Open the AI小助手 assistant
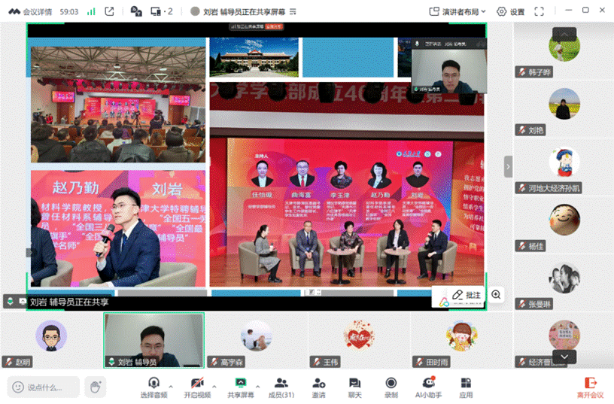 click(428, 387)
